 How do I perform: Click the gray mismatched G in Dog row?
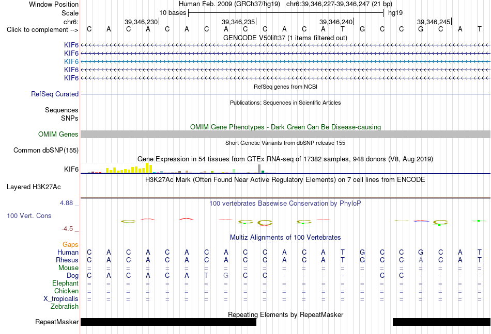226,276
